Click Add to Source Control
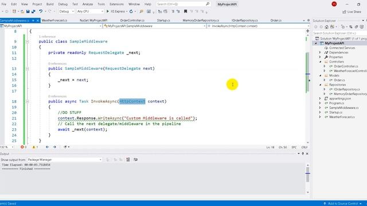 click(x=342, y=204)
